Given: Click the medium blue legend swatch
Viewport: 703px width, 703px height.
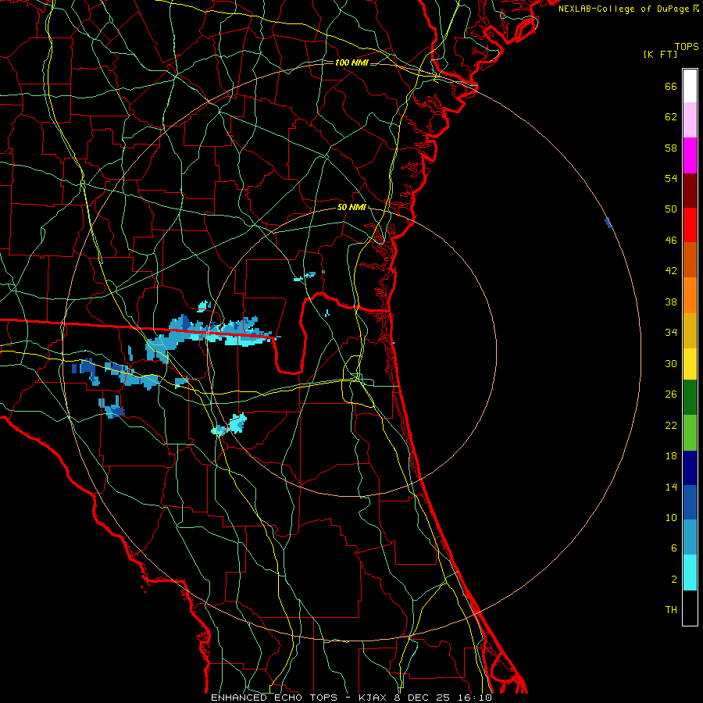Looking at the screenshot, I should coord(690,502).
